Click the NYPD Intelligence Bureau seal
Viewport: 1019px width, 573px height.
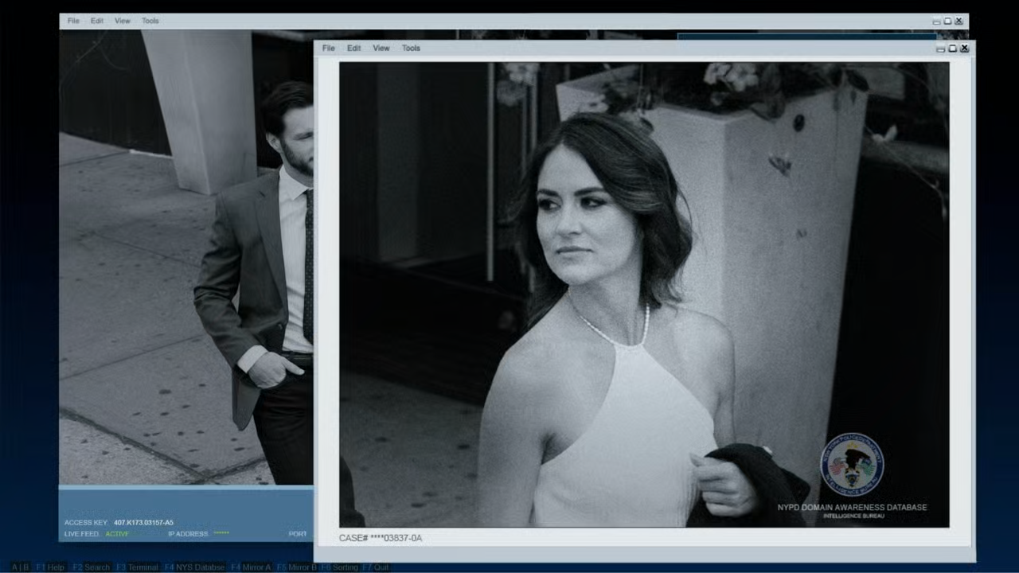click(x=851, y=465)
